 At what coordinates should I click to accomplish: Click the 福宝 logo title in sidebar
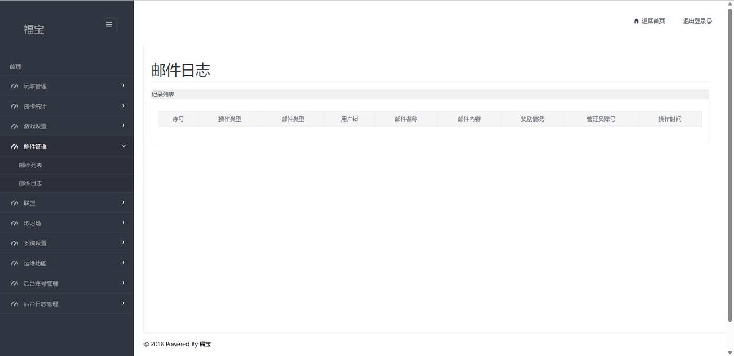point(34,29)
